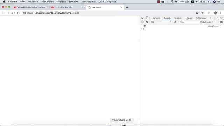Bookmark this page with the star icon
The height and width of the screenshot is (126, 224).
(x=202, y=13)
